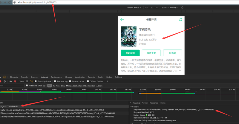The height and width of the screenshot is (124, 239).
Task: Filter requests by Img type
Action: point(63,86)
